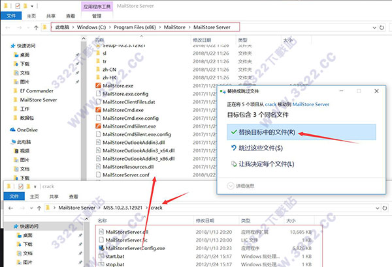Select MailStore.exe.config file
Image resolution: width=392 pixels, height=267 pixels.
click(125, 94)
